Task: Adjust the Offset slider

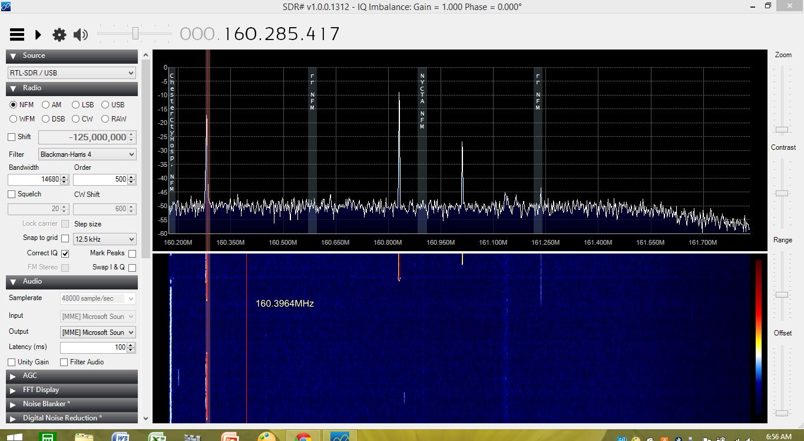Action: 782,413
